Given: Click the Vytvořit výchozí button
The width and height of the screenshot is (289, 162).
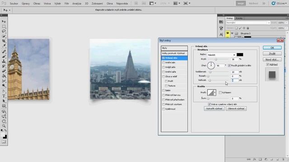Looking at the screenshot, I should pos(214,108).
